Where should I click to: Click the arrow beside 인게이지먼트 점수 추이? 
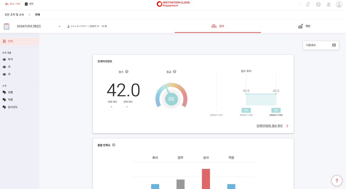pos(287,126)
